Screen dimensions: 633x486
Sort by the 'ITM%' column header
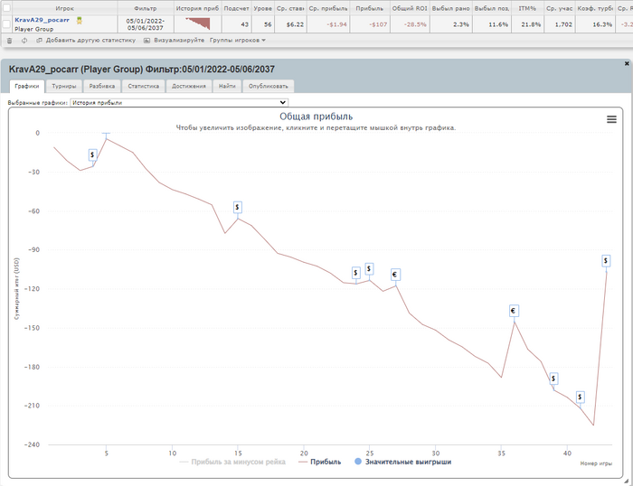(x=527, y=8)
